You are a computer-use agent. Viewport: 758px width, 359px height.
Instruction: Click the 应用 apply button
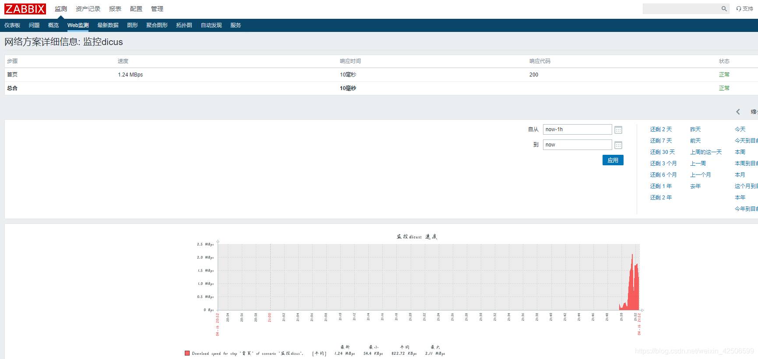click(613, 160)
